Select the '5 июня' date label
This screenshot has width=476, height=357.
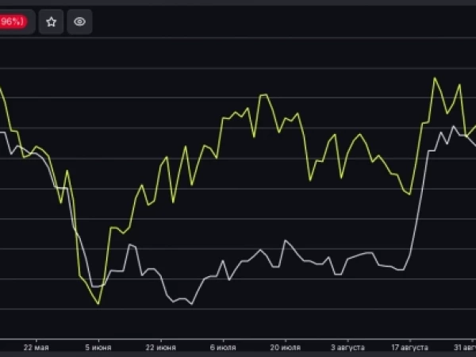pos(98,347)
